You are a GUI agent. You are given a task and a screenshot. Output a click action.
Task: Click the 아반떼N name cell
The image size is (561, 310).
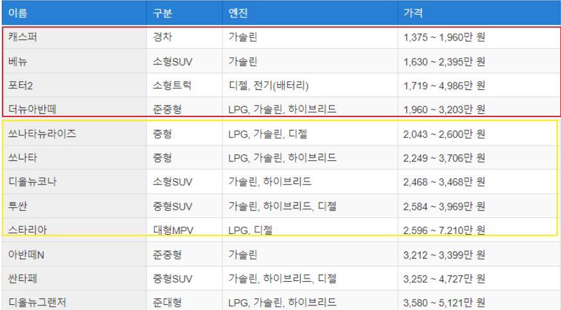75,255
